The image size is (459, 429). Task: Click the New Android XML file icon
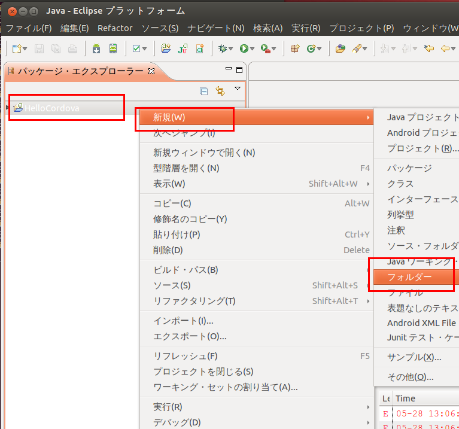[200, 48]
